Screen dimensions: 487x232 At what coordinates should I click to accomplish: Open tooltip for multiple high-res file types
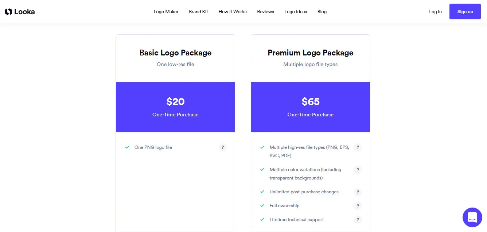[358, 147]
